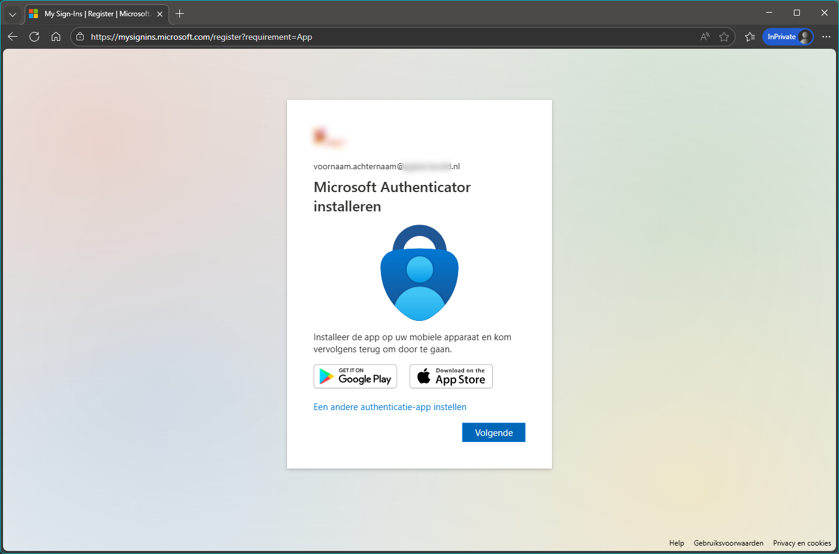Open a new tab with plus
This screenshot has height=554, width=839.
tap(179, 13)
